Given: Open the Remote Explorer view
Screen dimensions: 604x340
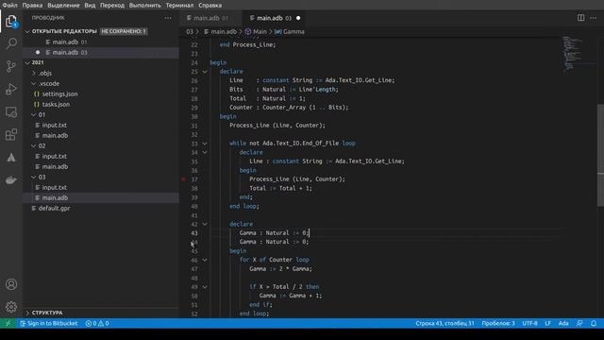Looking at the screenshot, I should pos(11,112).
